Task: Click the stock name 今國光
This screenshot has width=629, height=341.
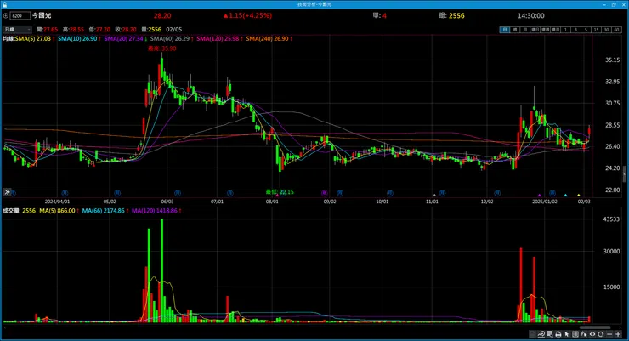Action: (42, 15)
